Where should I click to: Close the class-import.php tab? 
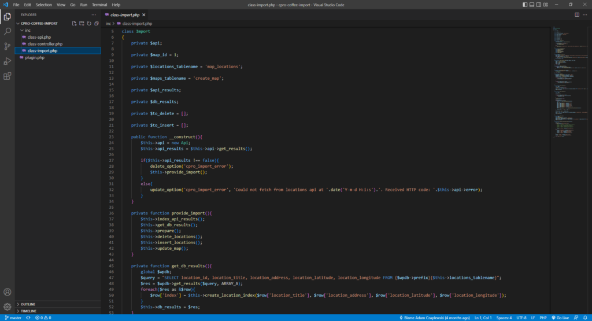(144, 15)
